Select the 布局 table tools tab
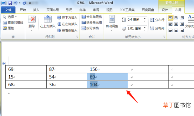This screenshot has width=194, height=116. [x=178, y=10]
